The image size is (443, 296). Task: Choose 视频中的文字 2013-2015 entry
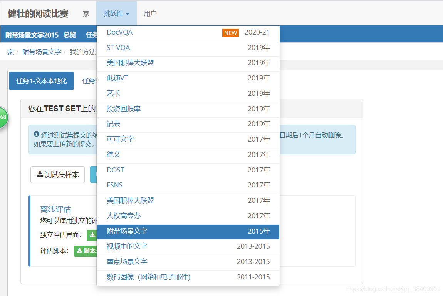click(188, 247)
